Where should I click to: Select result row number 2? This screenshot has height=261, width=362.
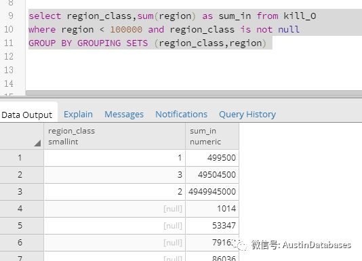tap(22, 175)
